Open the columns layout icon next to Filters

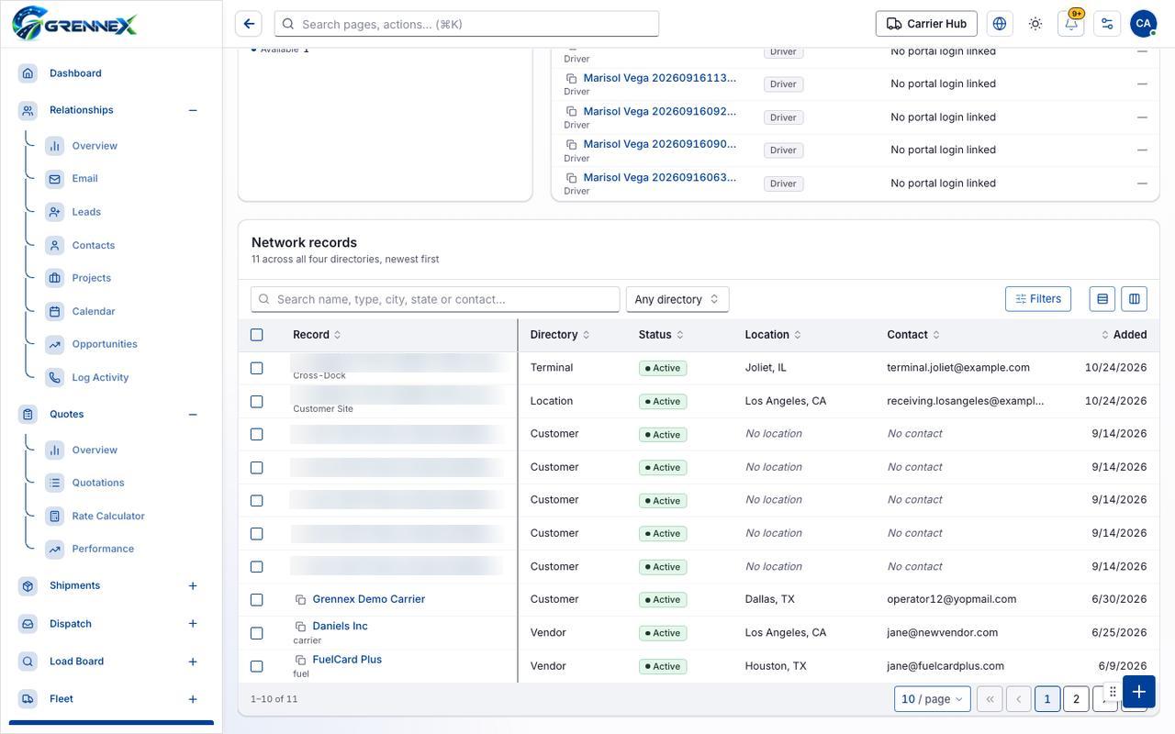tap(1135, 299)
